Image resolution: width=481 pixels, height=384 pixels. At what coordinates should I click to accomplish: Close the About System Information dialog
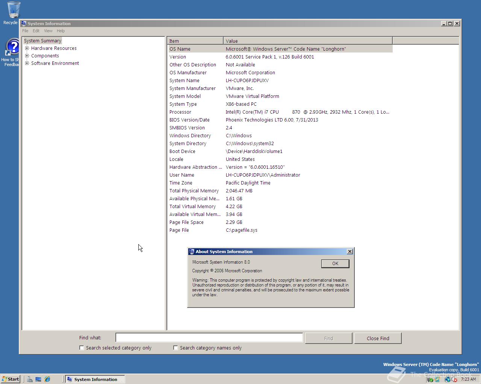click(350, 251)
